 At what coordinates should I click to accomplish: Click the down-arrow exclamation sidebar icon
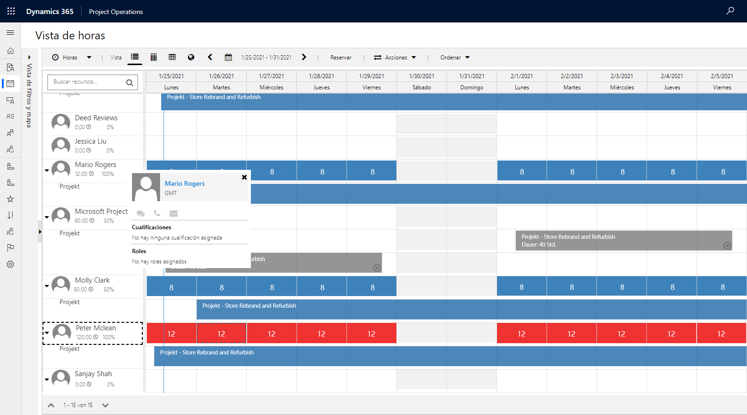(10, 215)
